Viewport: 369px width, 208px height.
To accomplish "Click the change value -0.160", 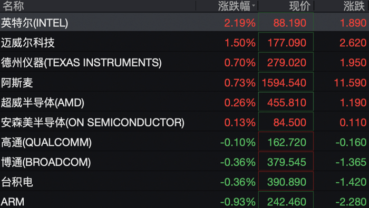I will [x=351, y=142].
